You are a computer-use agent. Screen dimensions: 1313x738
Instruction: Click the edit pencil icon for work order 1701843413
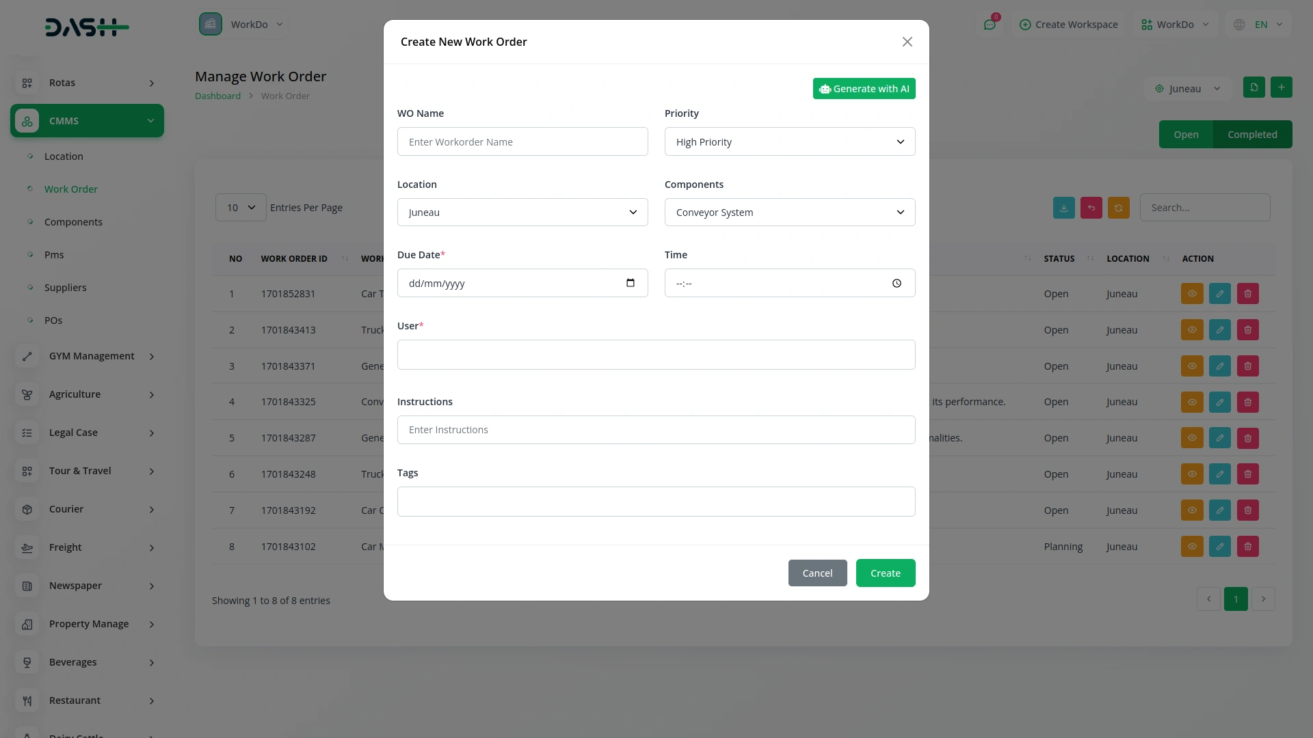(x=1219, y=330)
